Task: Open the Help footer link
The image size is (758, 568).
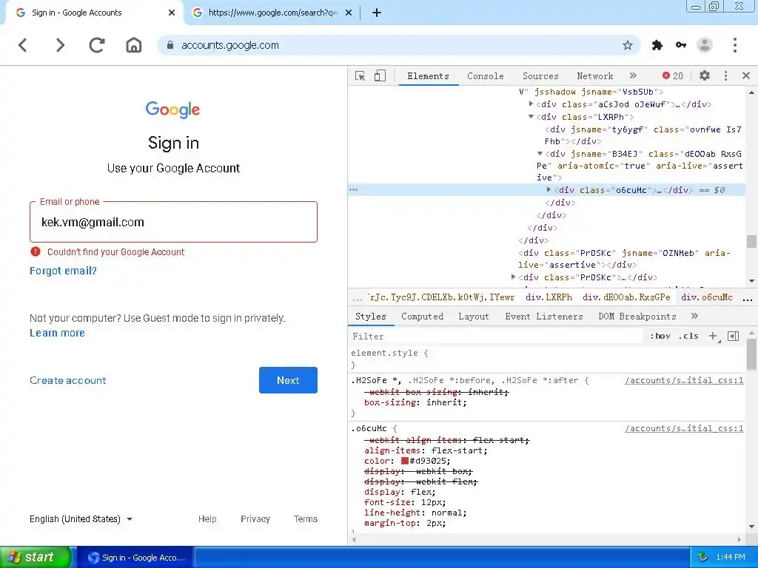Action: 207,519
